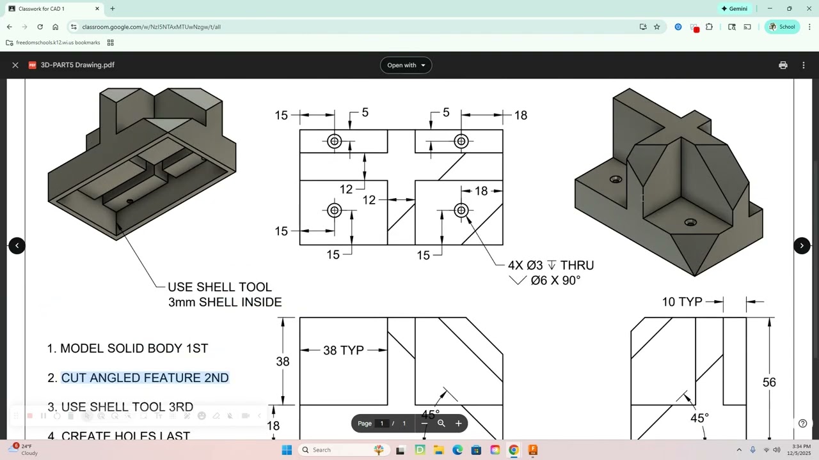
Task: Click the PDF file name '3D-PART5 Drawing.pdf'
Action: coord(77,65)
